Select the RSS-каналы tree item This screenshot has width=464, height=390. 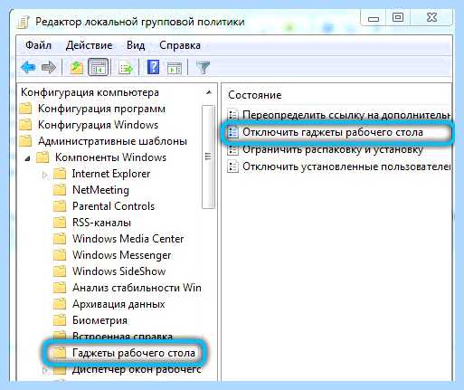(x=101, y=223)
